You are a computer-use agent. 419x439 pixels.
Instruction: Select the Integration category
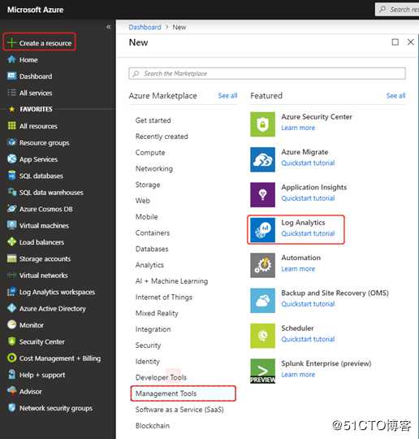point(153,329)
